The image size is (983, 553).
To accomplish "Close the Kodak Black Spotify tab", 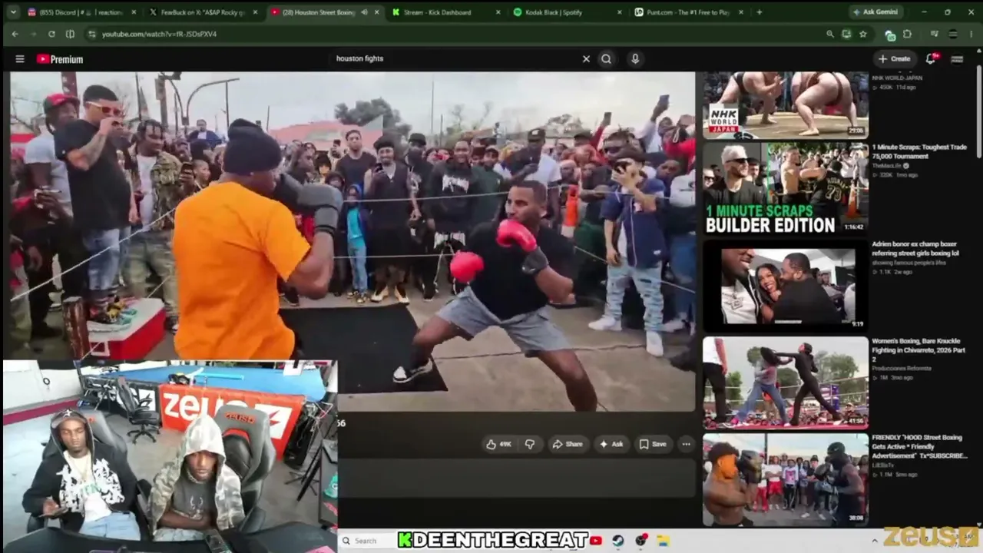I will (619, 12).
